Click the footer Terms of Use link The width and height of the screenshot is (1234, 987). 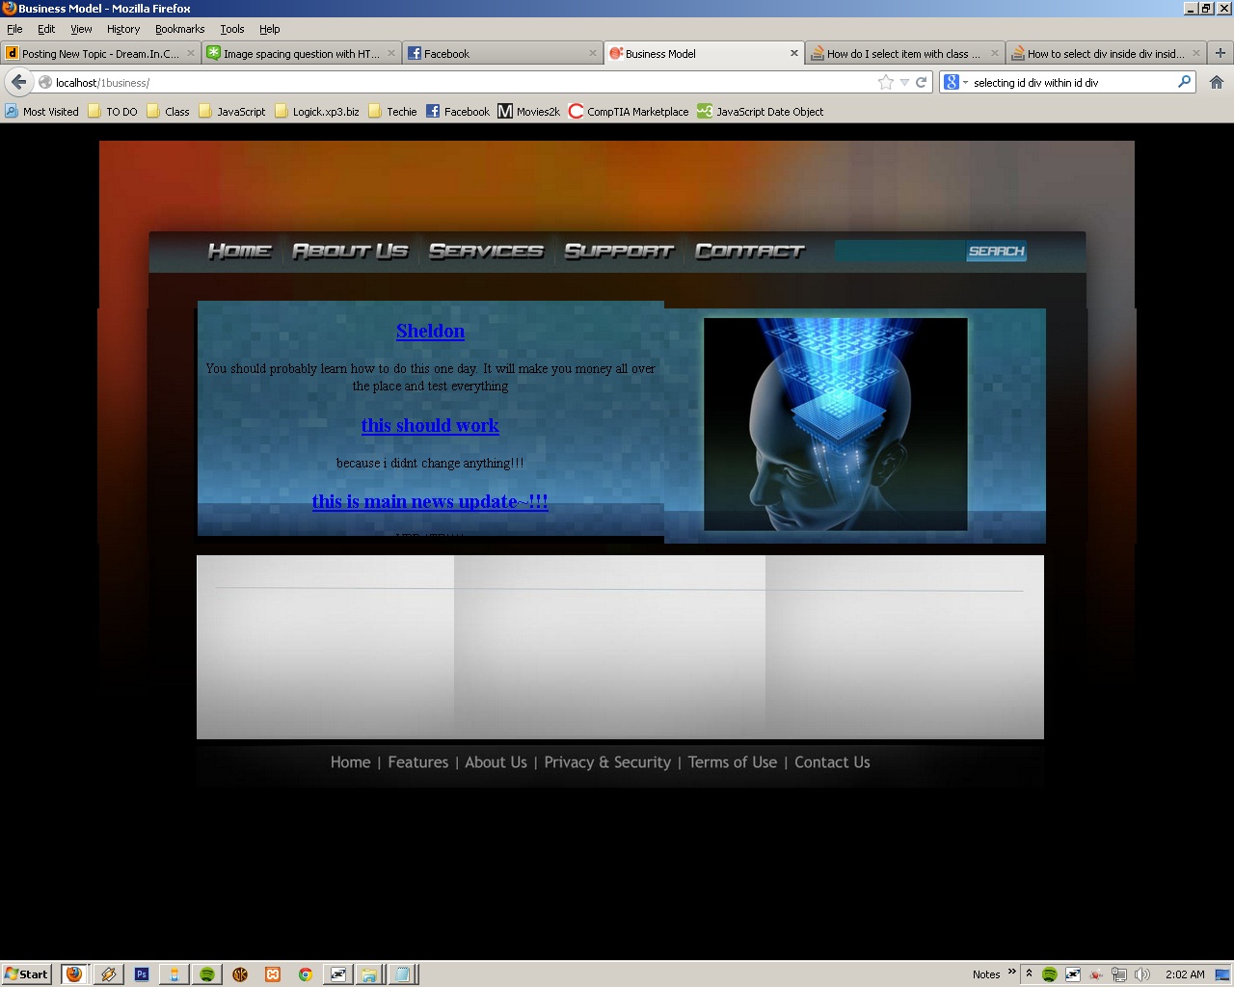[733, 762]
